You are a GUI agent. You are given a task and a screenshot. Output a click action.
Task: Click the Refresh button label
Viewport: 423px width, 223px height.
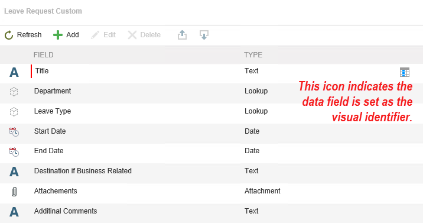click(x=29, y=35)
